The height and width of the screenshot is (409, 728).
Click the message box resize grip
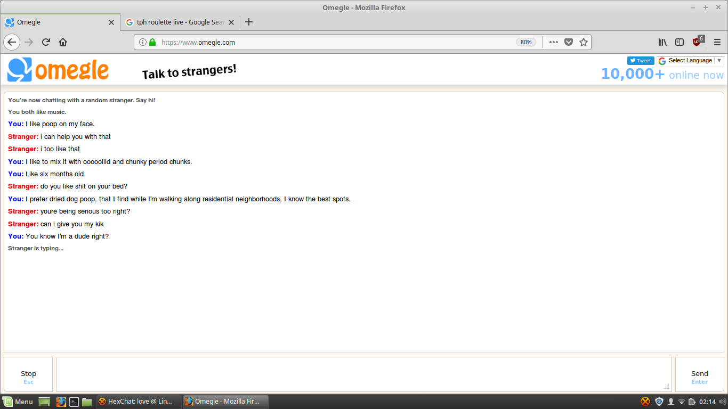(667, 387)
